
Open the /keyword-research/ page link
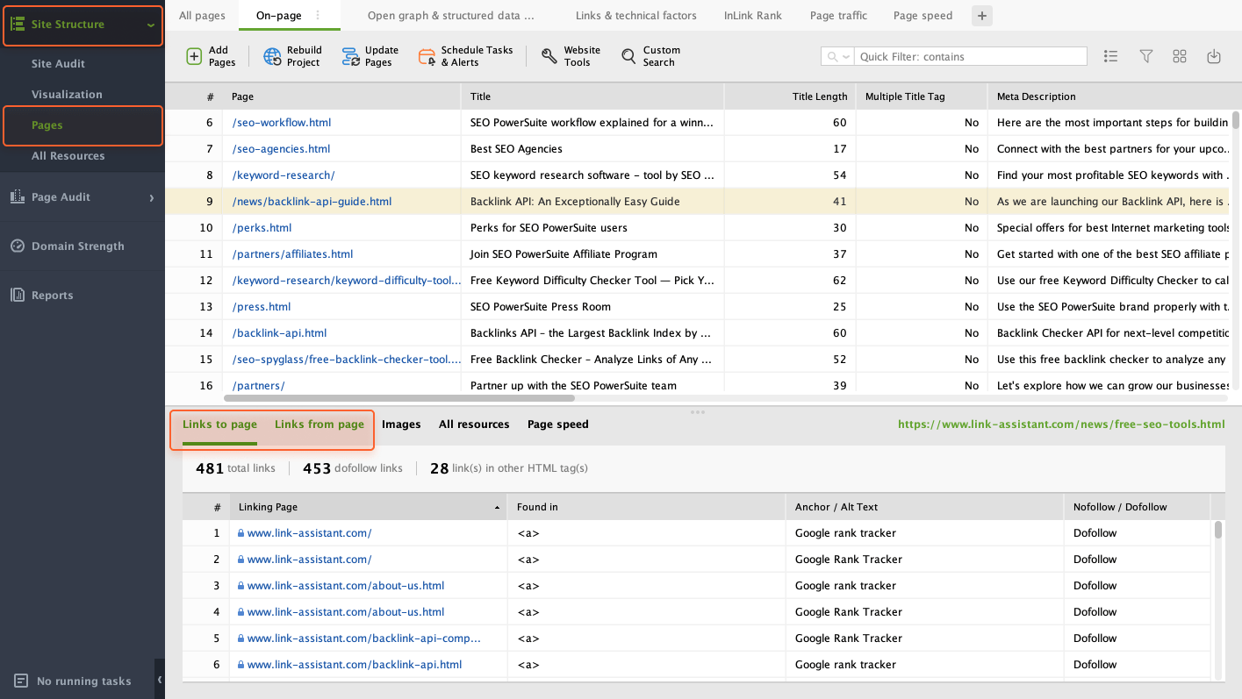(284, 175)
